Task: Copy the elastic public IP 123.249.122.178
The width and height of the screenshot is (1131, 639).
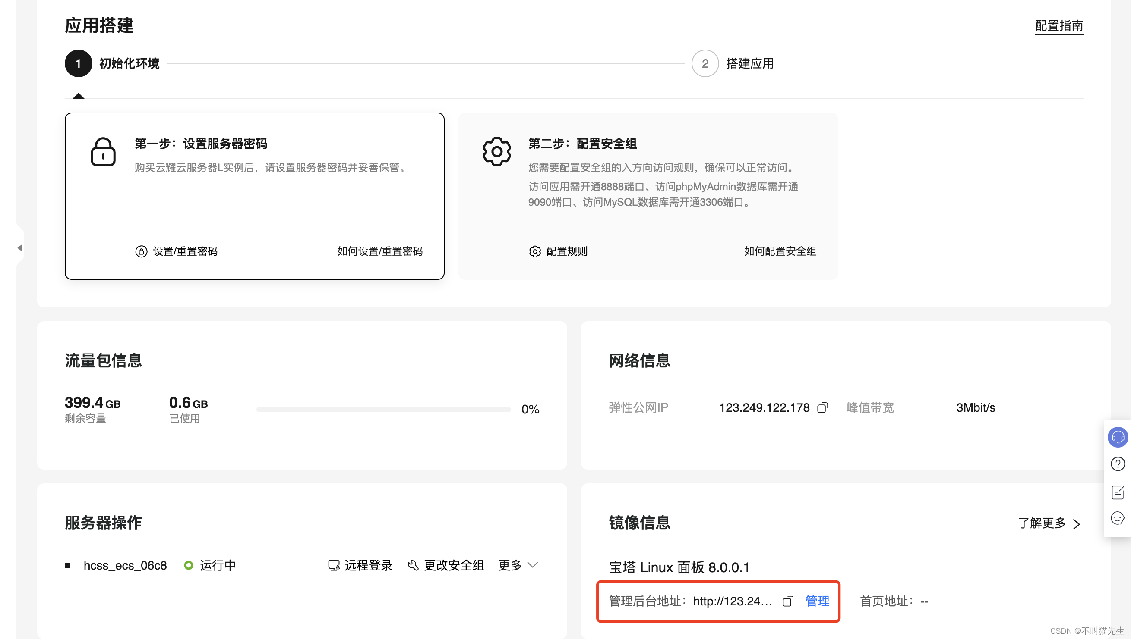Action: pyautogui.click(x=822, y=408)
